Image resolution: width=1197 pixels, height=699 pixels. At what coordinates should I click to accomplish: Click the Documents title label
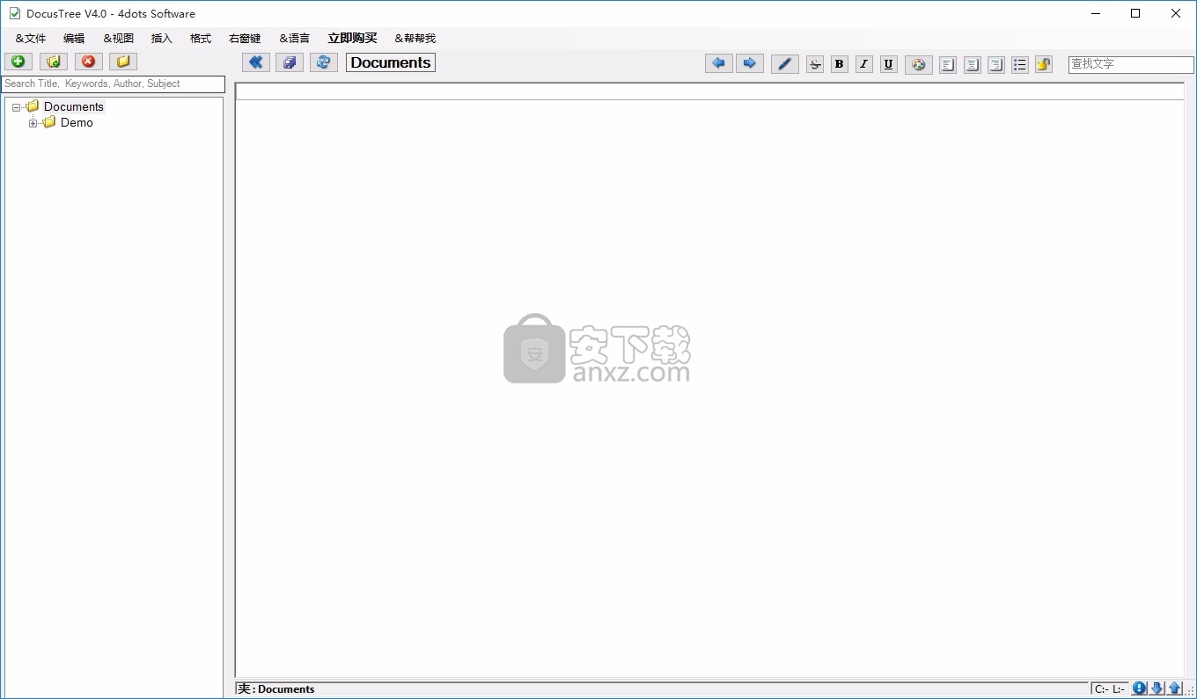pos(391,62)
